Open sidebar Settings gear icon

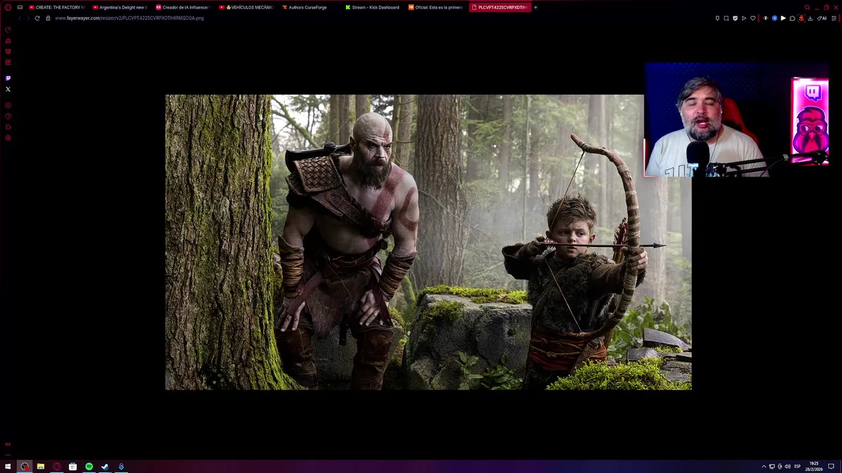8,138
